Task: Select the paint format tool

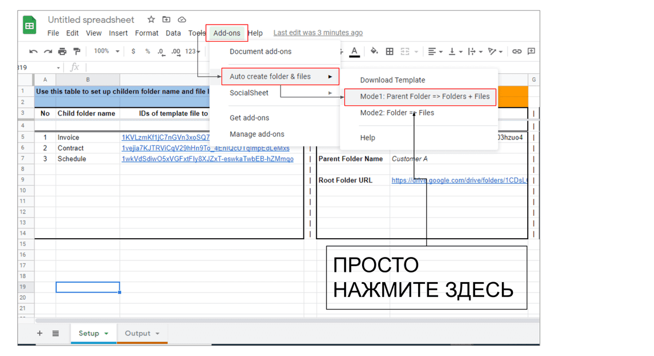Action: 76,52
